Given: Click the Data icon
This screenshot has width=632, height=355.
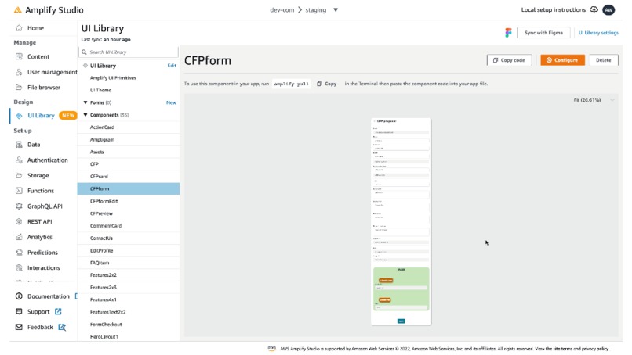Looking at the screenshot, I should click(19, 145).
